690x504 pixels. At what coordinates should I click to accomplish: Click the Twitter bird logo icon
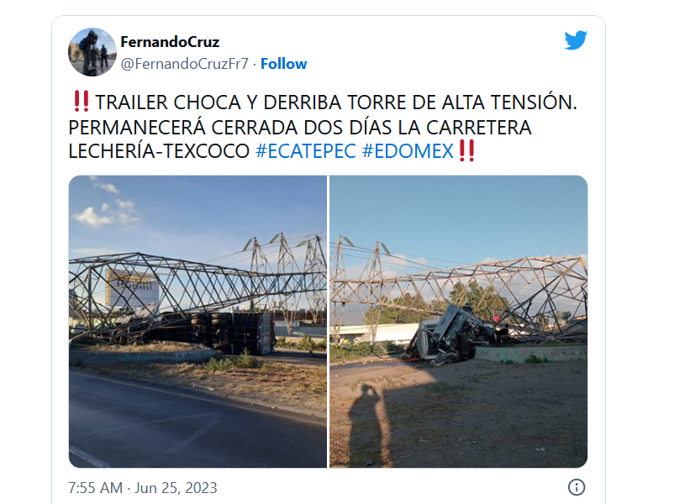(576, 40)
